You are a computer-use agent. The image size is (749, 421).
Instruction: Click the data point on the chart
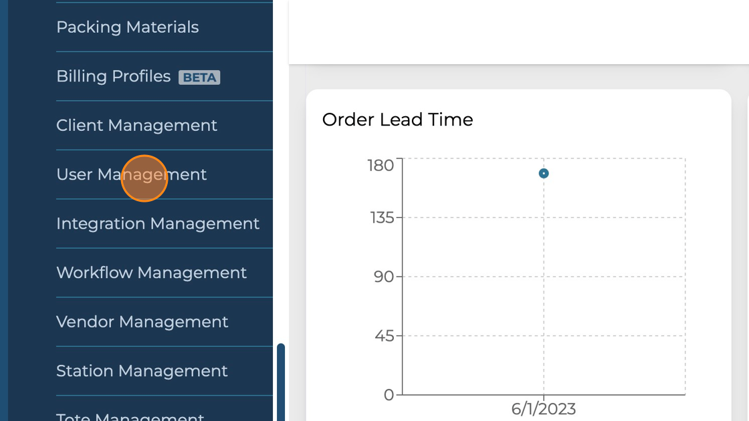tap(544, 174)
